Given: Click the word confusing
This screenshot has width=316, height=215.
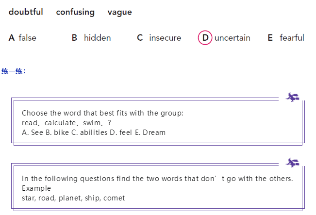Looking at the screenshot, I should pyautogui.click(x=75, y=12).
